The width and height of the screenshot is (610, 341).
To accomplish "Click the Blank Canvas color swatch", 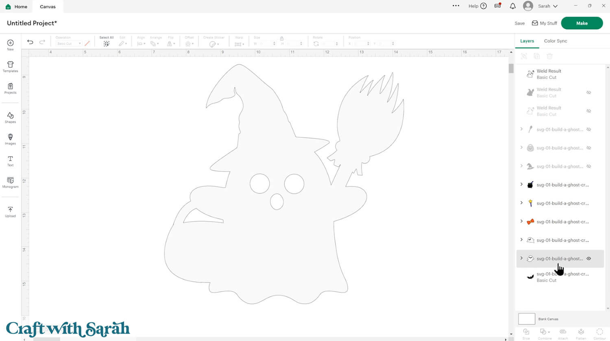I will 527,319.
